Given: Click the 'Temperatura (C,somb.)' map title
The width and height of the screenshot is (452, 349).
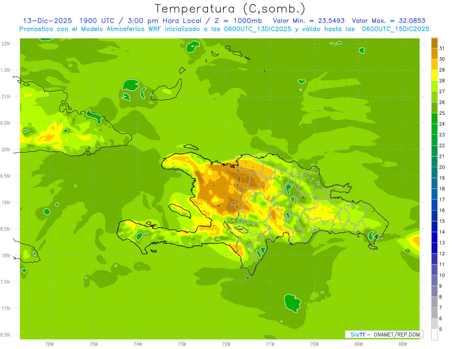Looking at the screenshot, I should pos(230,9).
